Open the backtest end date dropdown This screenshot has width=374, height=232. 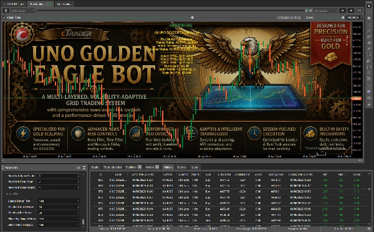[x=325, y=11]
